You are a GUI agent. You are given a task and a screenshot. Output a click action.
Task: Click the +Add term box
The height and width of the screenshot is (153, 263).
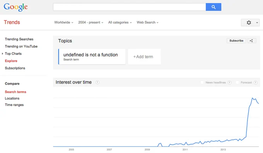(144, 57)
